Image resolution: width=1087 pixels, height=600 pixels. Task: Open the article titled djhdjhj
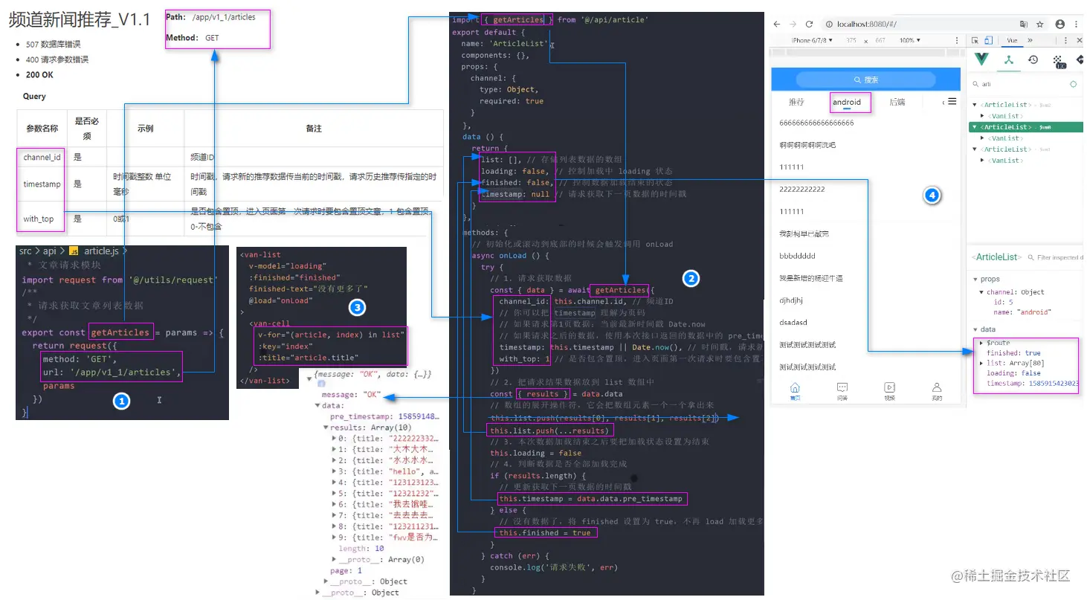coord(793,300)
